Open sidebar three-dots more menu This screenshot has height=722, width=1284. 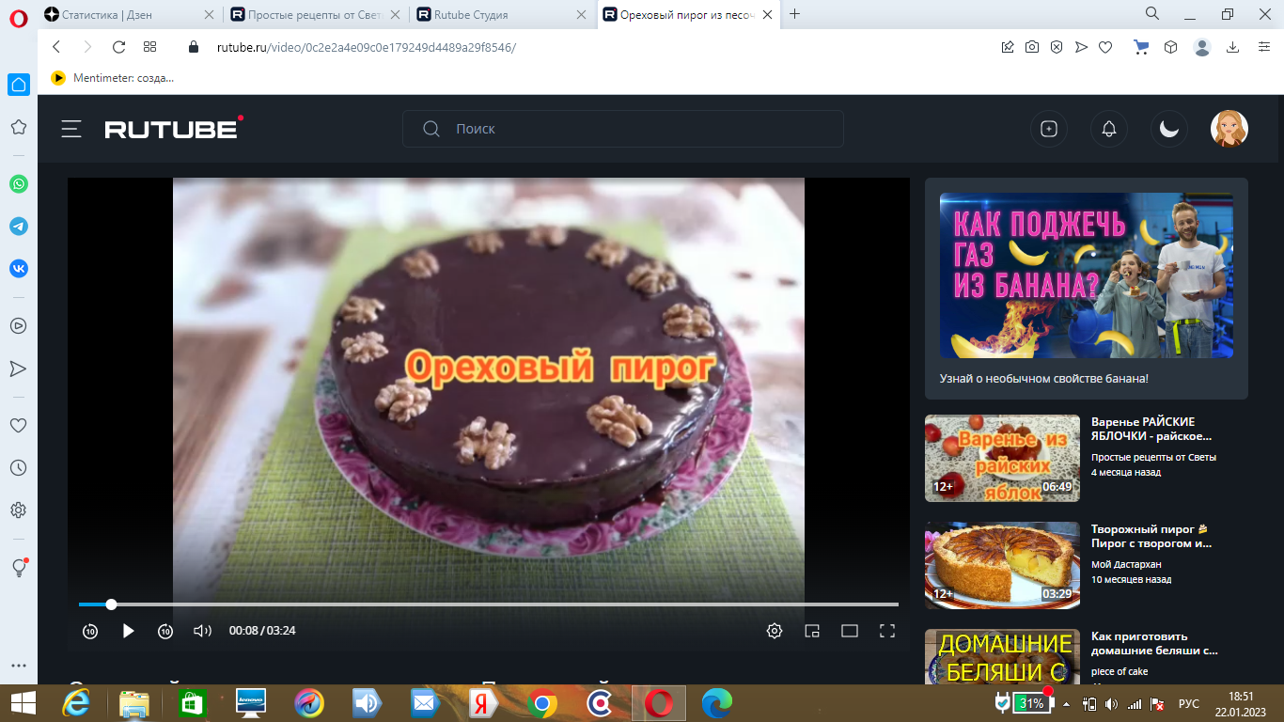click(19, 666)
